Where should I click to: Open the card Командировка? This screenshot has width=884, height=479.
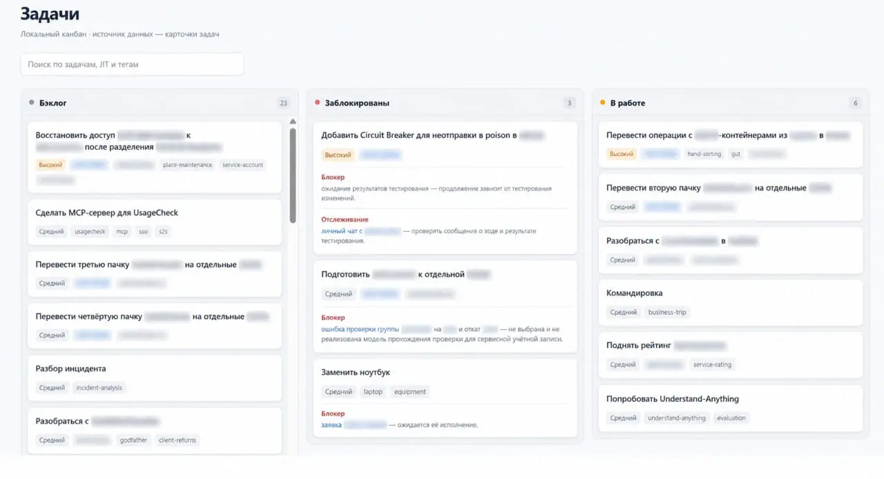pos(731,302)
